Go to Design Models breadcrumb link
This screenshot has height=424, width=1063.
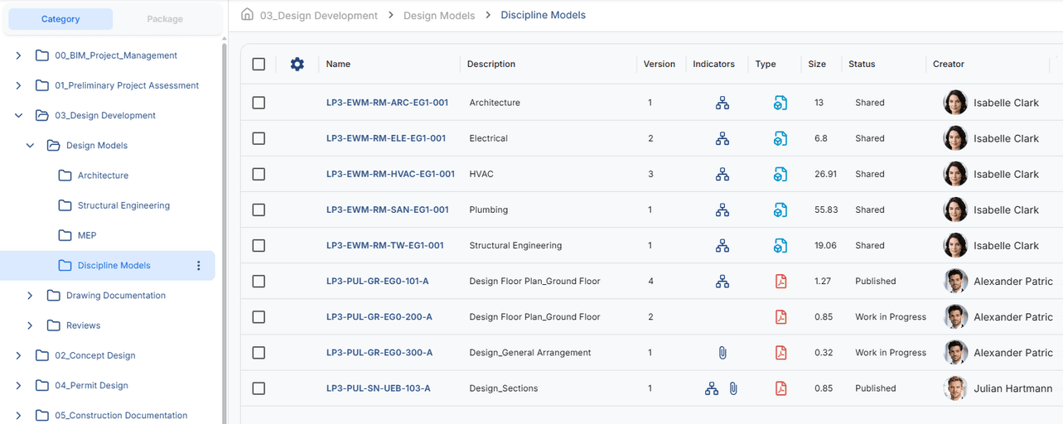[439, 15]
